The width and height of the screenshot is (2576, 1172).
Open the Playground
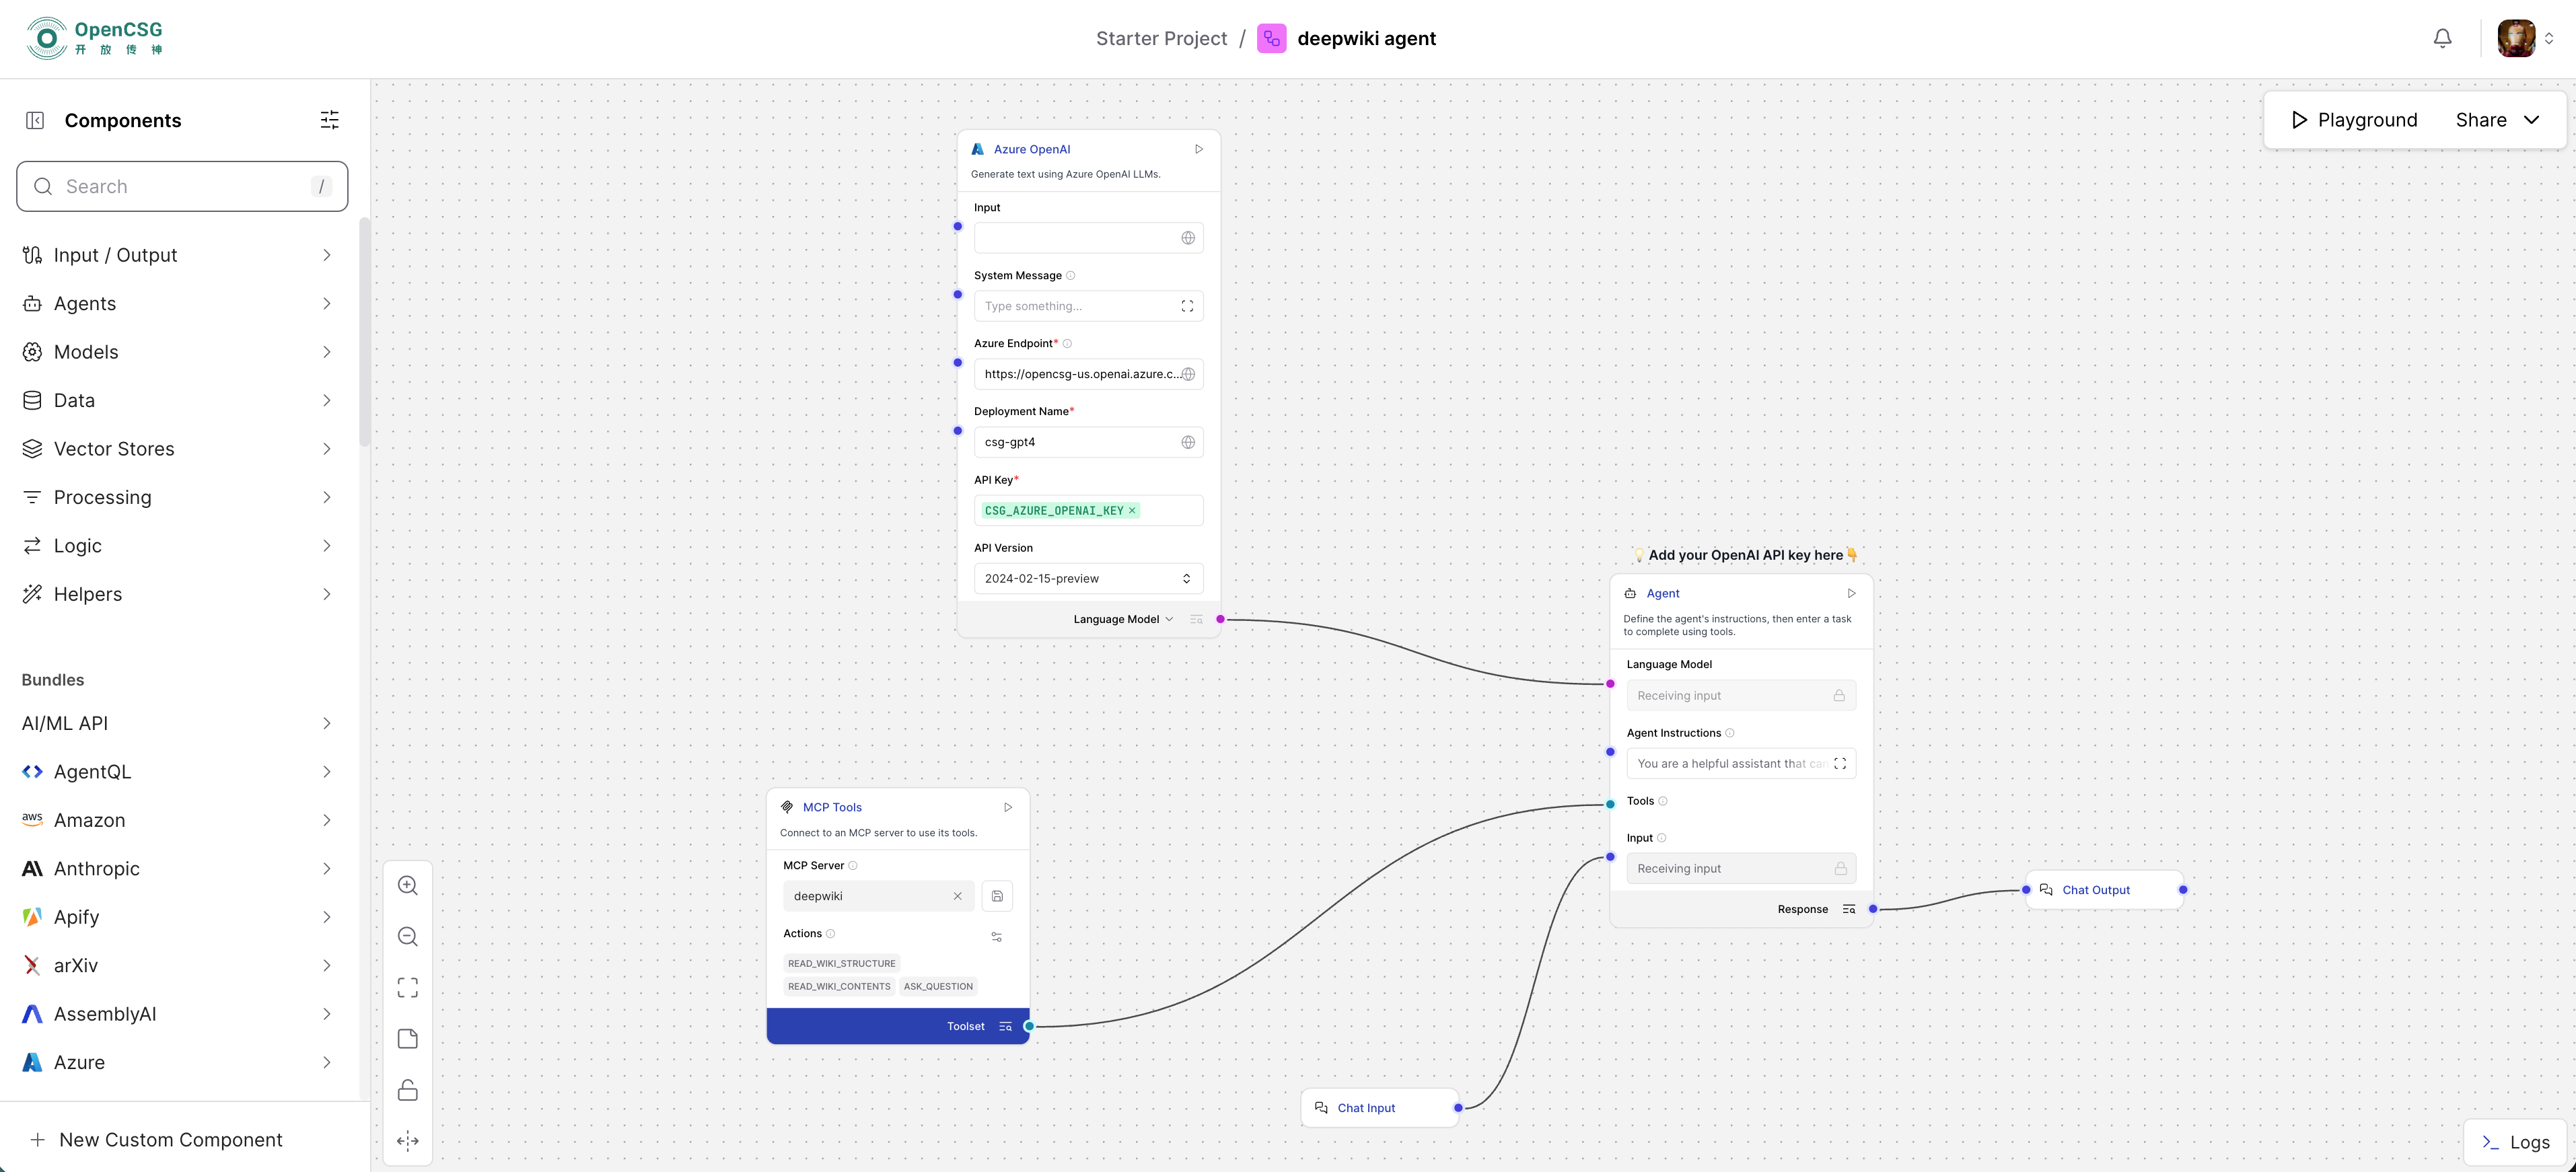[x=2354, y=120]
